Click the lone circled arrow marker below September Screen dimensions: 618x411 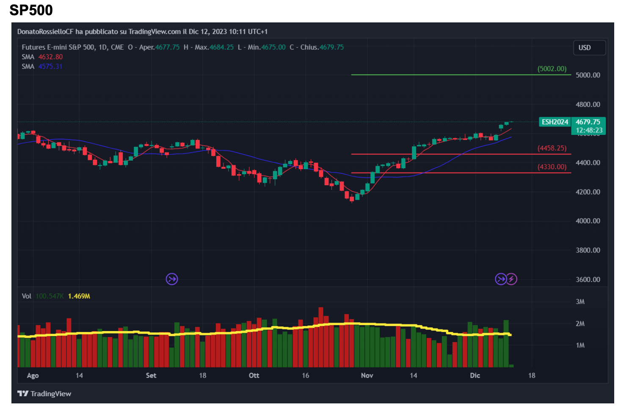172,279
